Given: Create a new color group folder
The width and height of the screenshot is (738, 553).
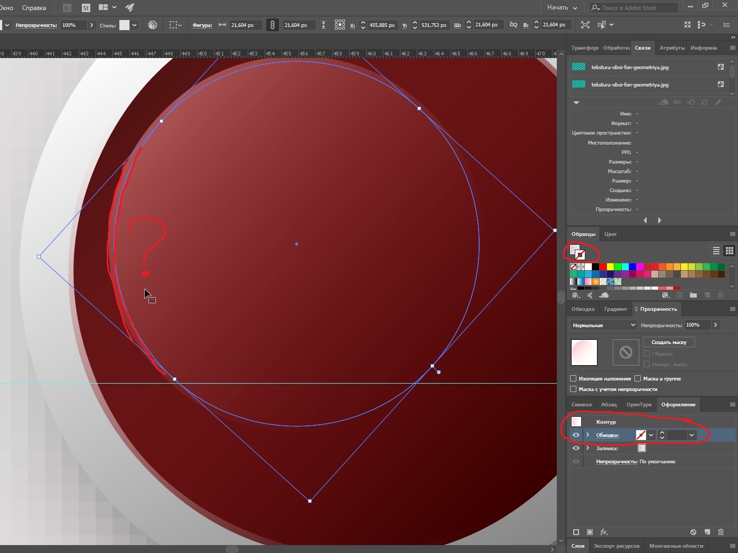Looking at the screenshot, I should point(693,295).
